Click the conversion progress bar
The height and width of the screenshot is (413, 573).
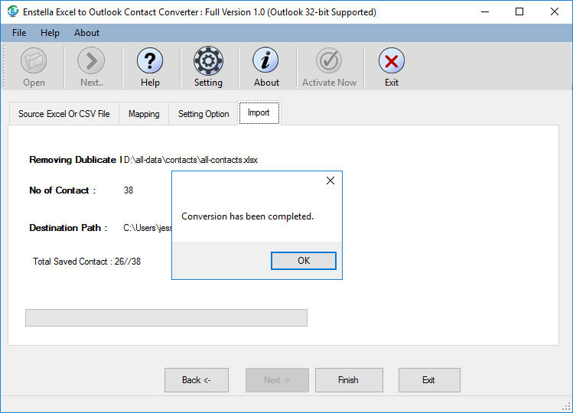166,317
